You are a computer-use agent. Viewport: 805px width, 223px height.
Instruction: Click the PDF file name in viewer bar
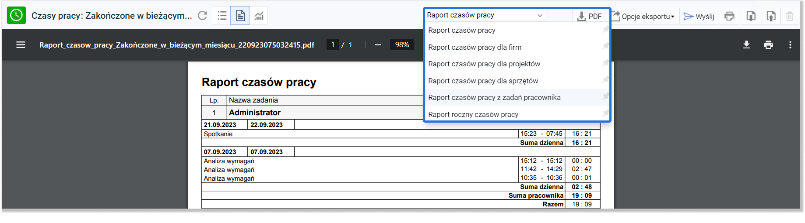tap(177, 45)
